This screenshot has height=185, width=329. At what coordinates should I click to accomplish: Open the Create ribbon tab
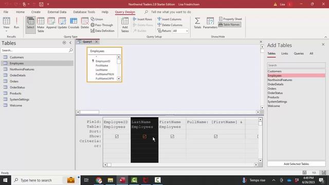coord(36,12)
